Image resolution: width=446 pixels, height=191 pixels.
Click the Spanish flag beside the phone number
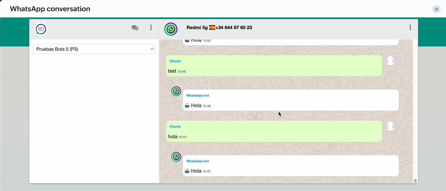[212, 28]
